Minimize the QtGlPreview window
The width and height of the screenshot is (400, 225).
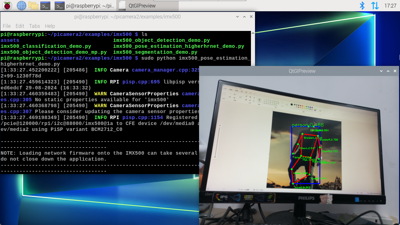tap(381, 71)
